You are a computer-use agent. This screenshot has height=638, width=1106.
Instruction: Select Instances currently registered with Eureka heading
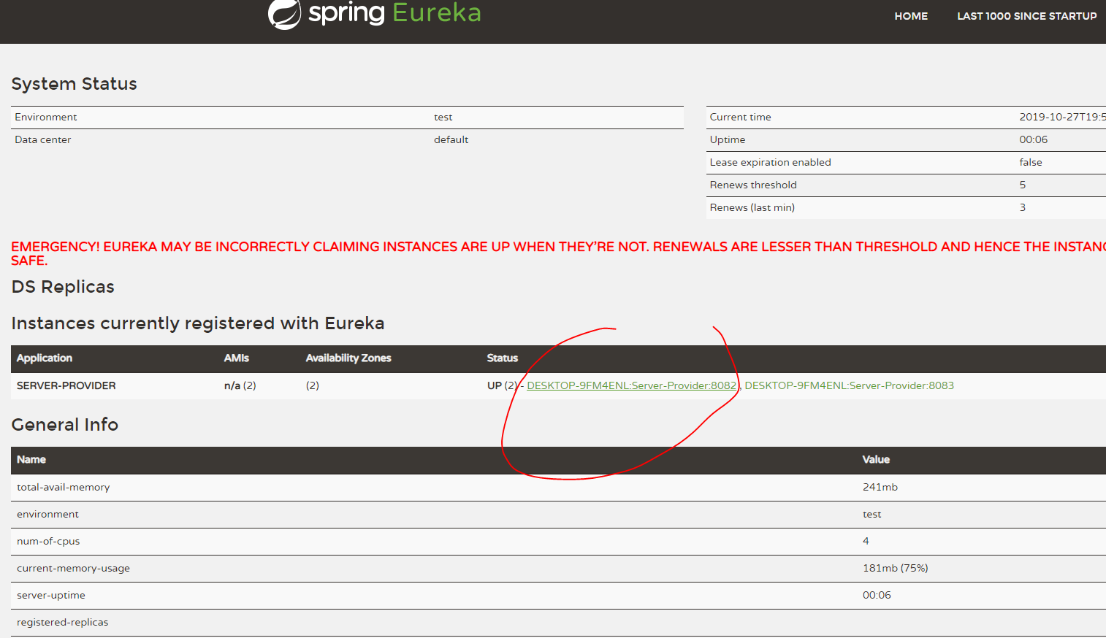pos(198,323)
